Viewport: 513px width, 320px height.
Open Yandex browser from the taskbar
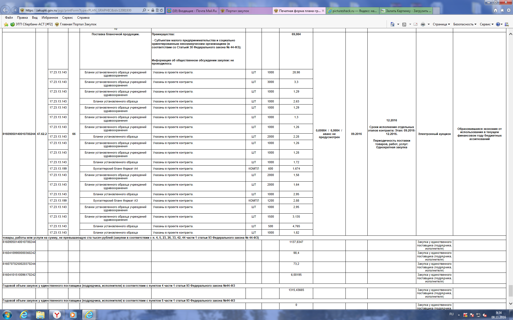57,315
